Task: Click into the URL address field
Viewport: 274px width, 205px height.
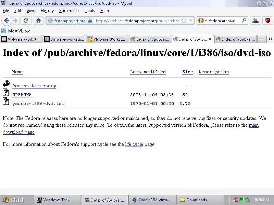Action: [137, 21]
